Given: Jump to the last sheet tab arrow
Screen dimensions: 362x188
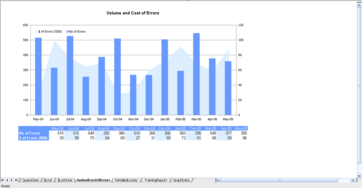Looking at the screenshot, I should (16, 180).
